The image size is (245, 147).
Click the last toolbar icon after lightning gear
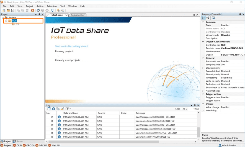[63, 10]
